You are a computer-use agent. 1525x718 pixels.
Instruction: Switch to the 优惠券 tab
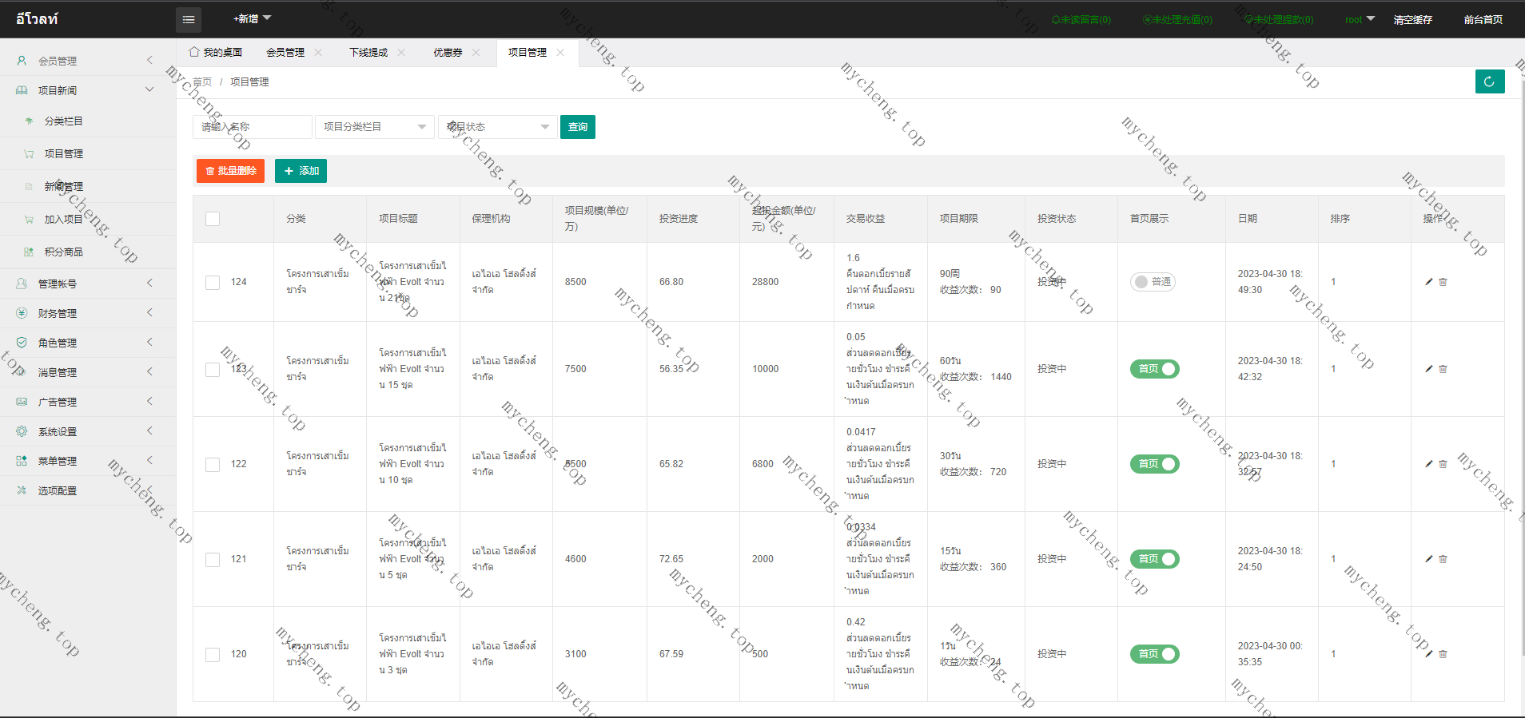448,53
